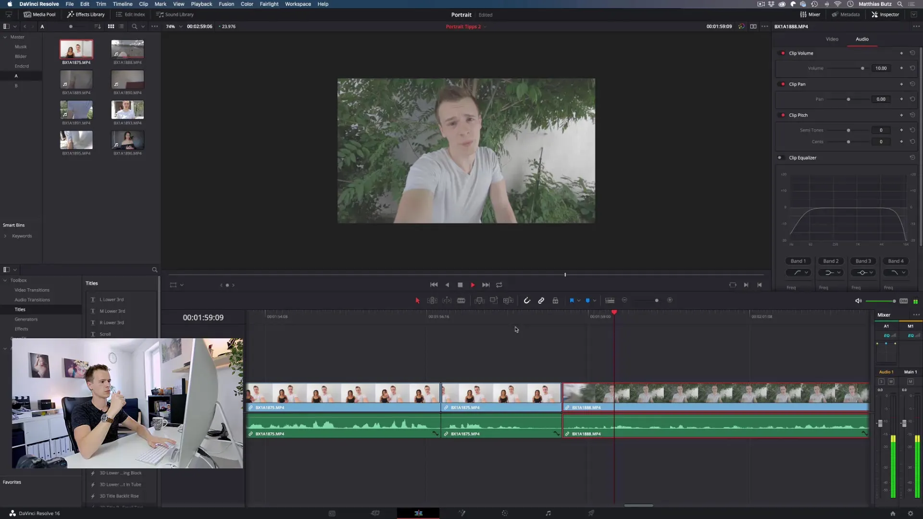Open the Band 1 filter type dropdown
This screenshot has width=923, height=519.
coord(799,272)
